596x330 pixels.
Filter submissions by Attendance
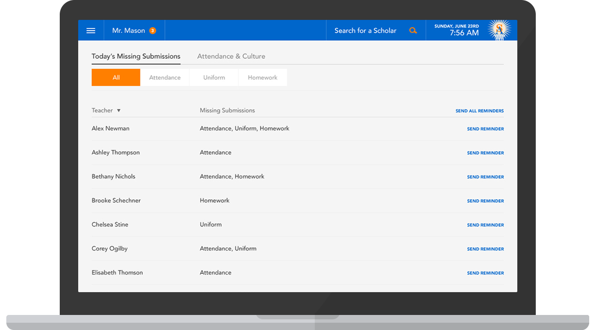coord(165,78)
